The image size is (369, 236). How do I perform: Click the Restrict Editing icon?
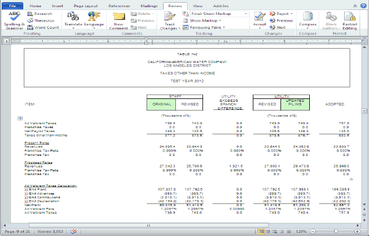pos(350,18)
